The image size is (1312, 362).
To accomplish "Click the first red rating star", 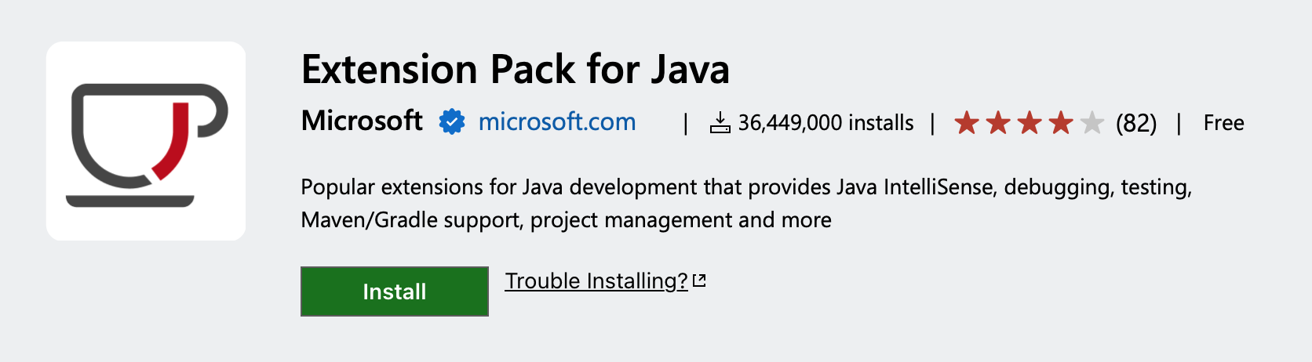I will [x=967, y=123].
